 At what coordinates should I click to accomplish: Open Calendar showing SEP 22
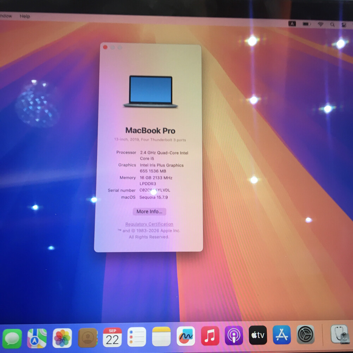[x=112, y=337]
